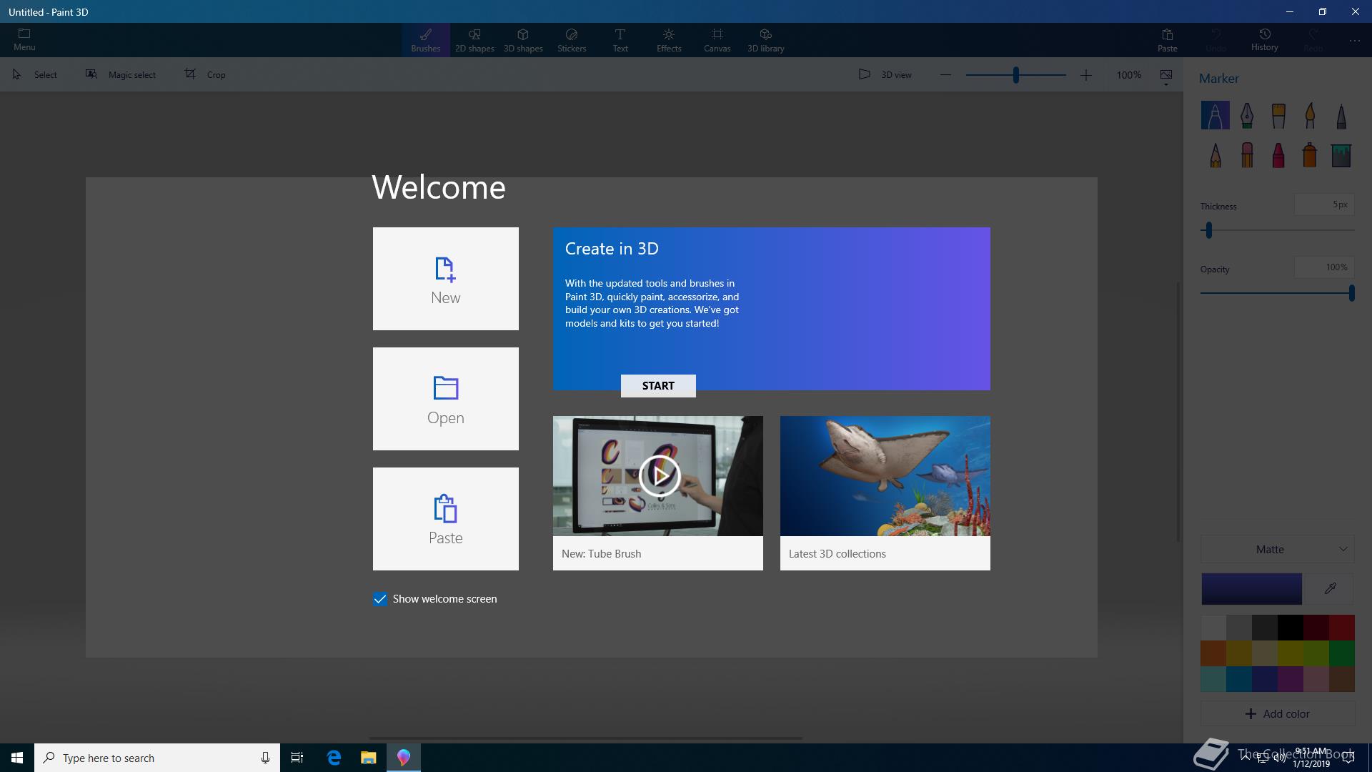
Task: Click the Create in 3D heading
Action: 612,249
